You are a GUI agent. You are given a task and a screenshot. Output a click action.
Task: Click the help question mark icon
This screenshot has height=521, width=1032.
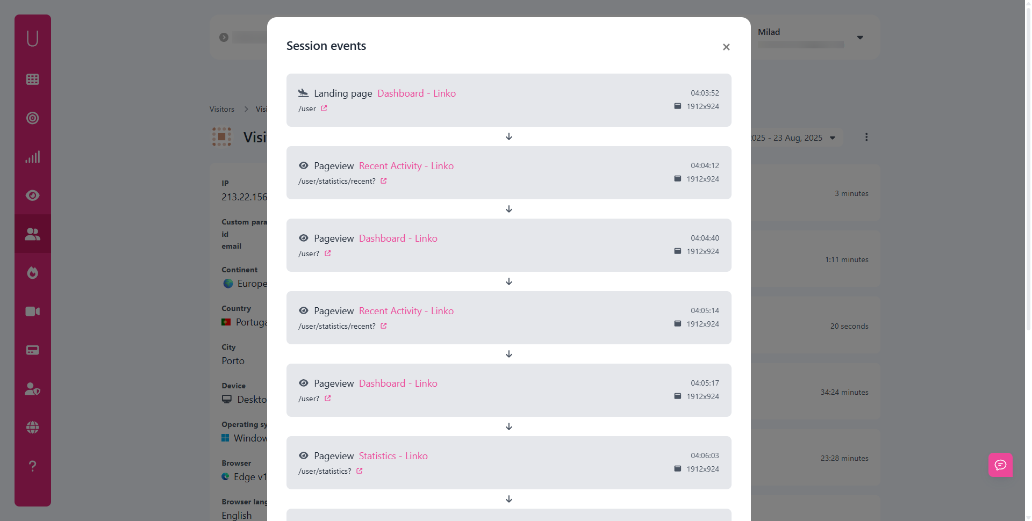click(x=32, y=466)
